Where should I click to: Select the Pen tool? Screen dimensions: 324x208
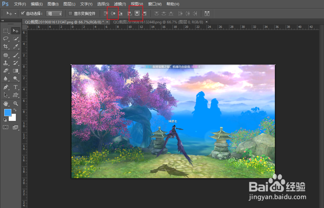[x=6, y=87]
